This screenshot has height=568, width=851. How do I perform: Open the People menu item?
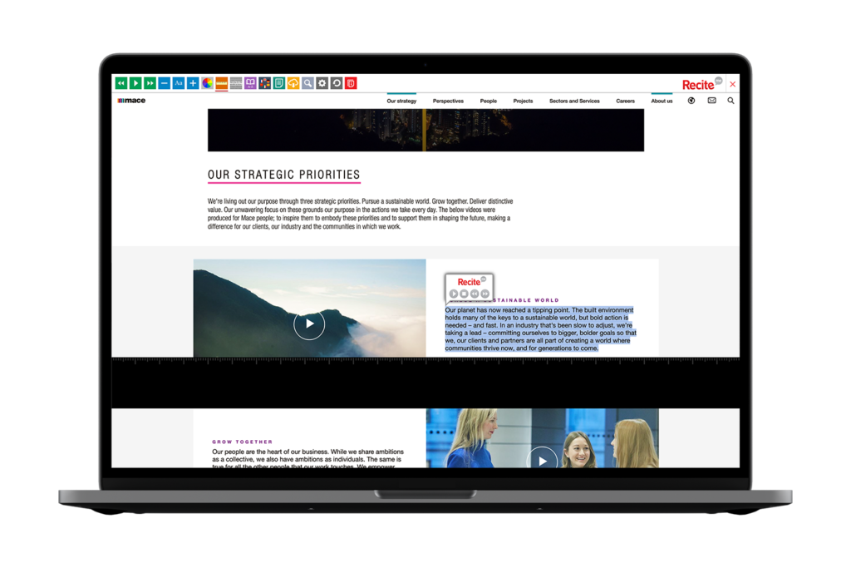coord(489,101)
